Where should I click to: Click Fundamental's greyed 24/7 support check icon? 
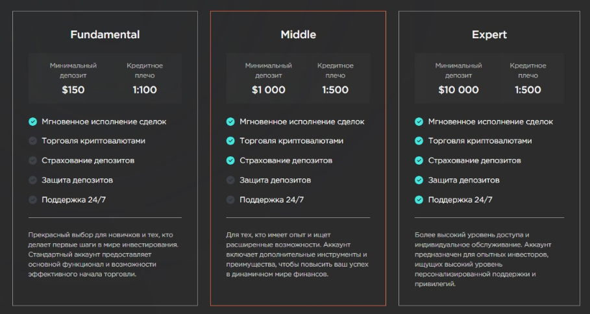pyautogui.click(x=33, y=199)
